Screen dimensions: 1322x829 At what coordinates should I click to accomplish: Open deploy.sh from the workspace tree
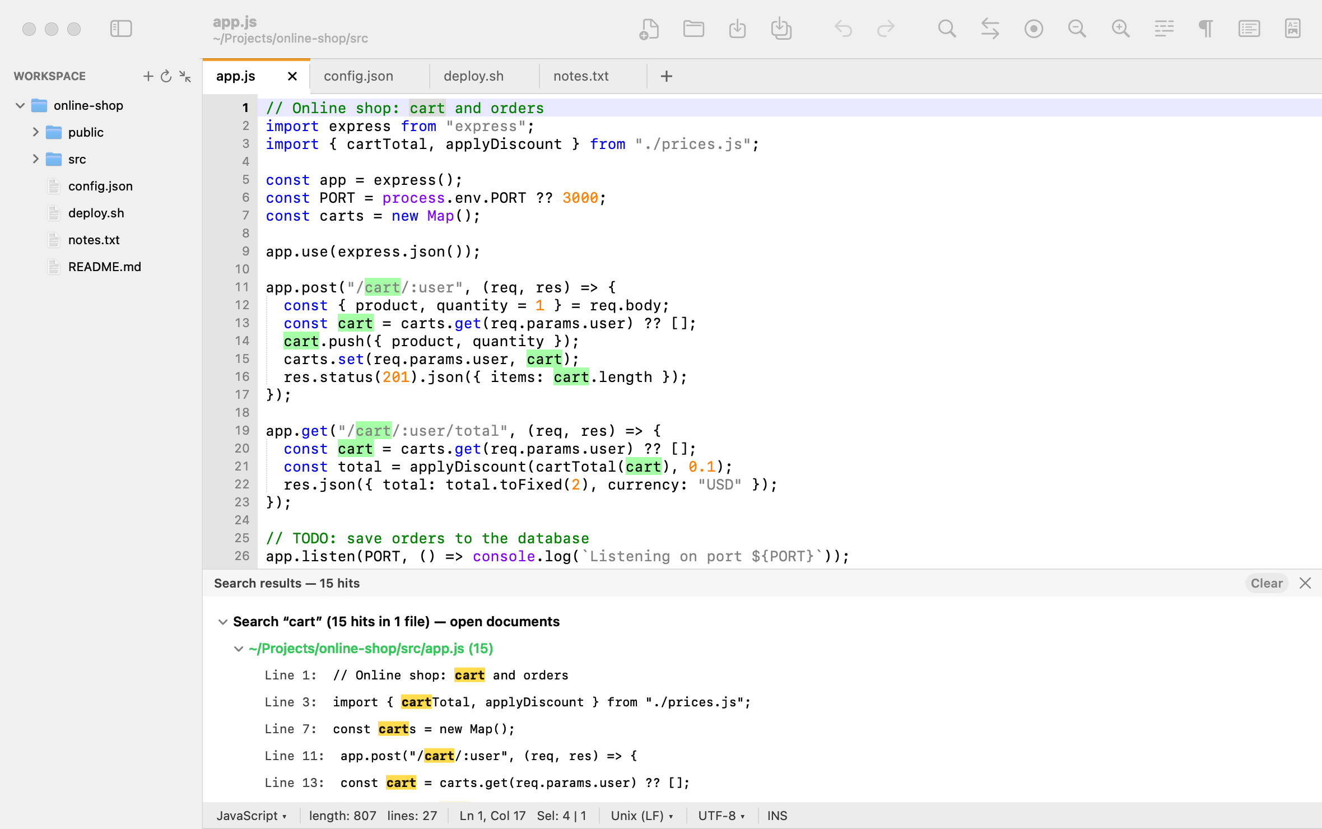pyautogui.click(x=96, y=213)
